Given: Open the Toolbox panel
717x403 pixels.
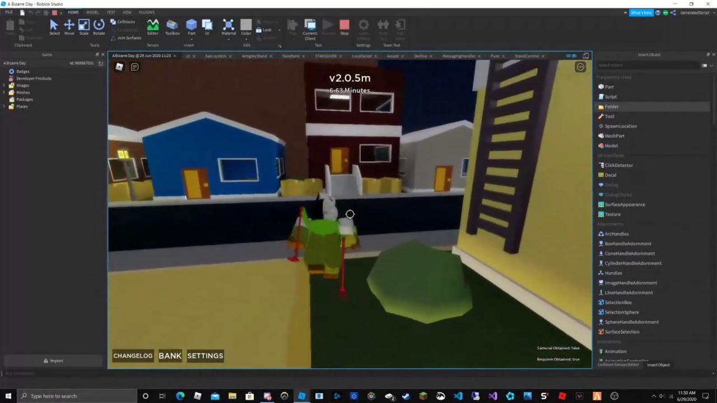Looking at the screenshot, I should (172, 27).
